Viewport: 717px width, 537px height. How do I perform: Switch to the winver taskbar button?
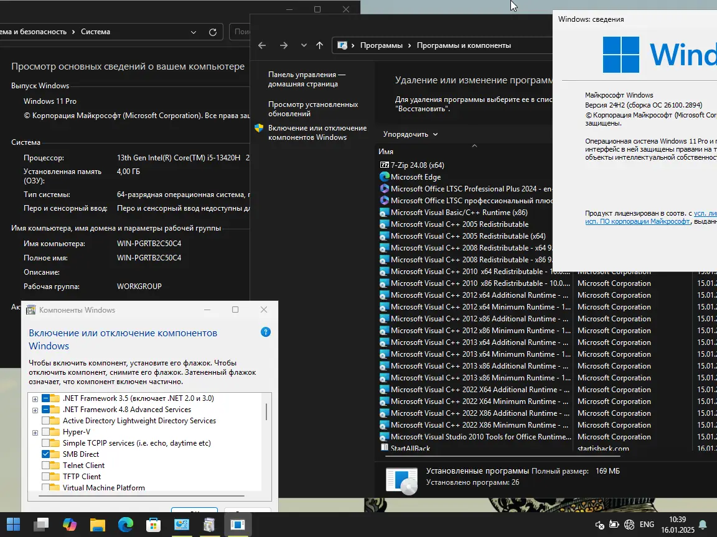[237, 524]
